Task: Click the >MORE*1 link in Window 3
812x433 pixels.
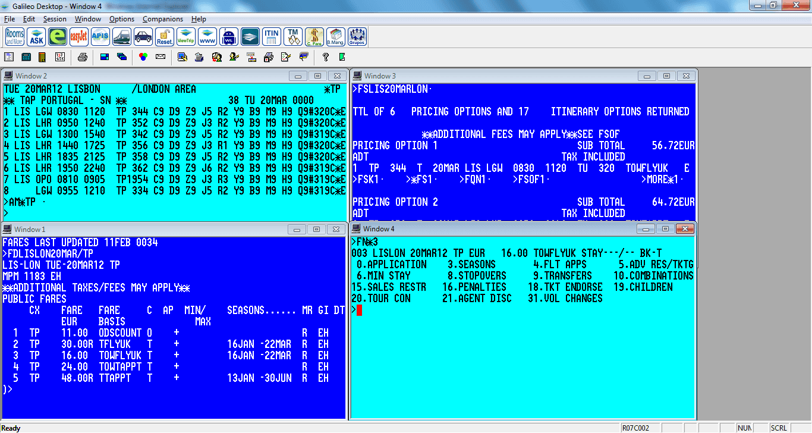Action: point(662,179)
